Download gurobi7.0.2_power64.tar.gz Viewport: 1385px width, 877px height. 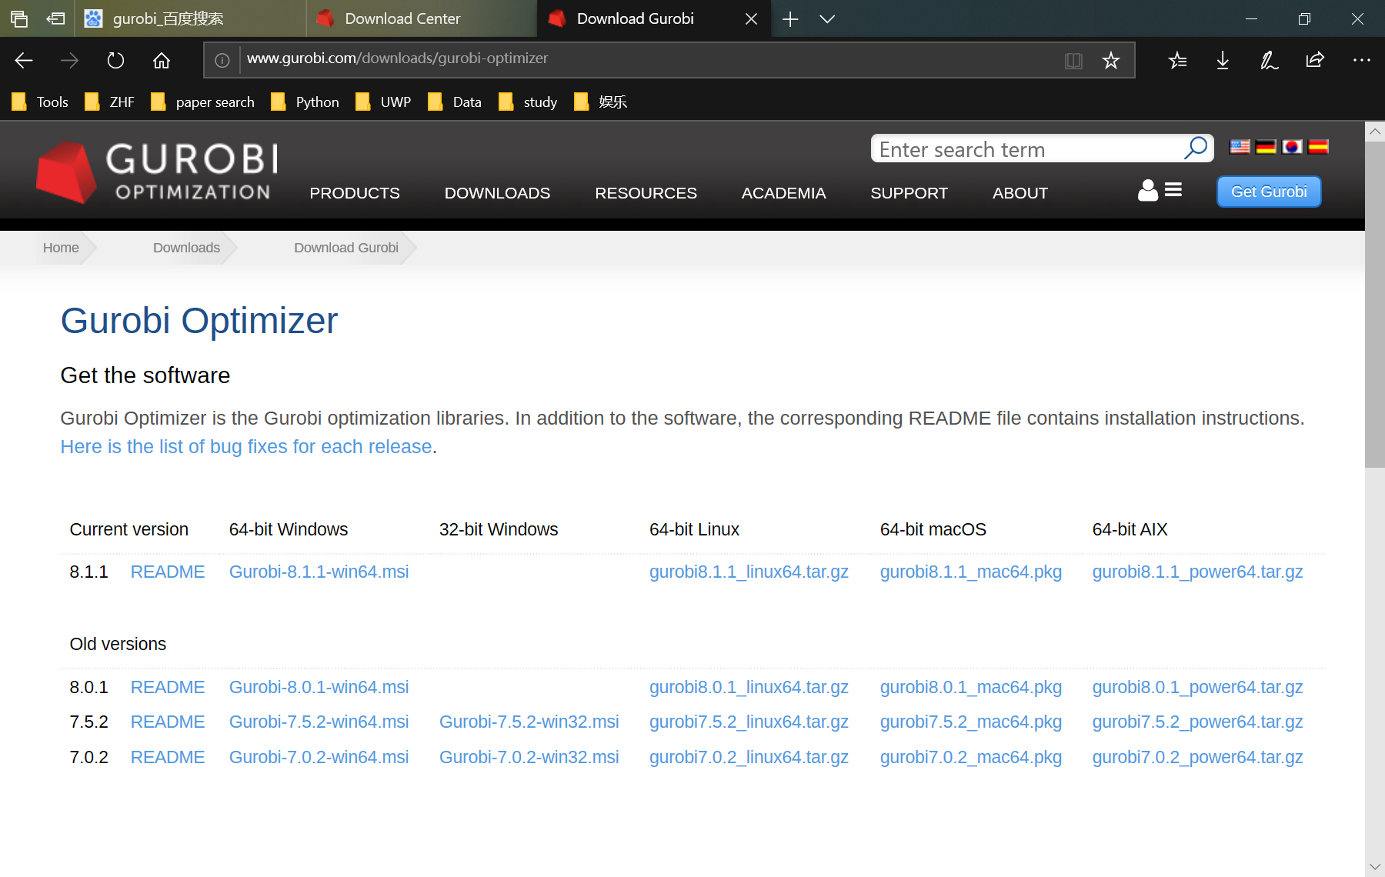(x=1197, y=758)
